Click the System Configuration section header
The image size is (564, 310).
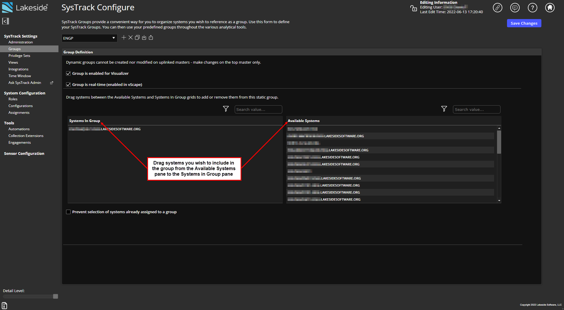25,93
